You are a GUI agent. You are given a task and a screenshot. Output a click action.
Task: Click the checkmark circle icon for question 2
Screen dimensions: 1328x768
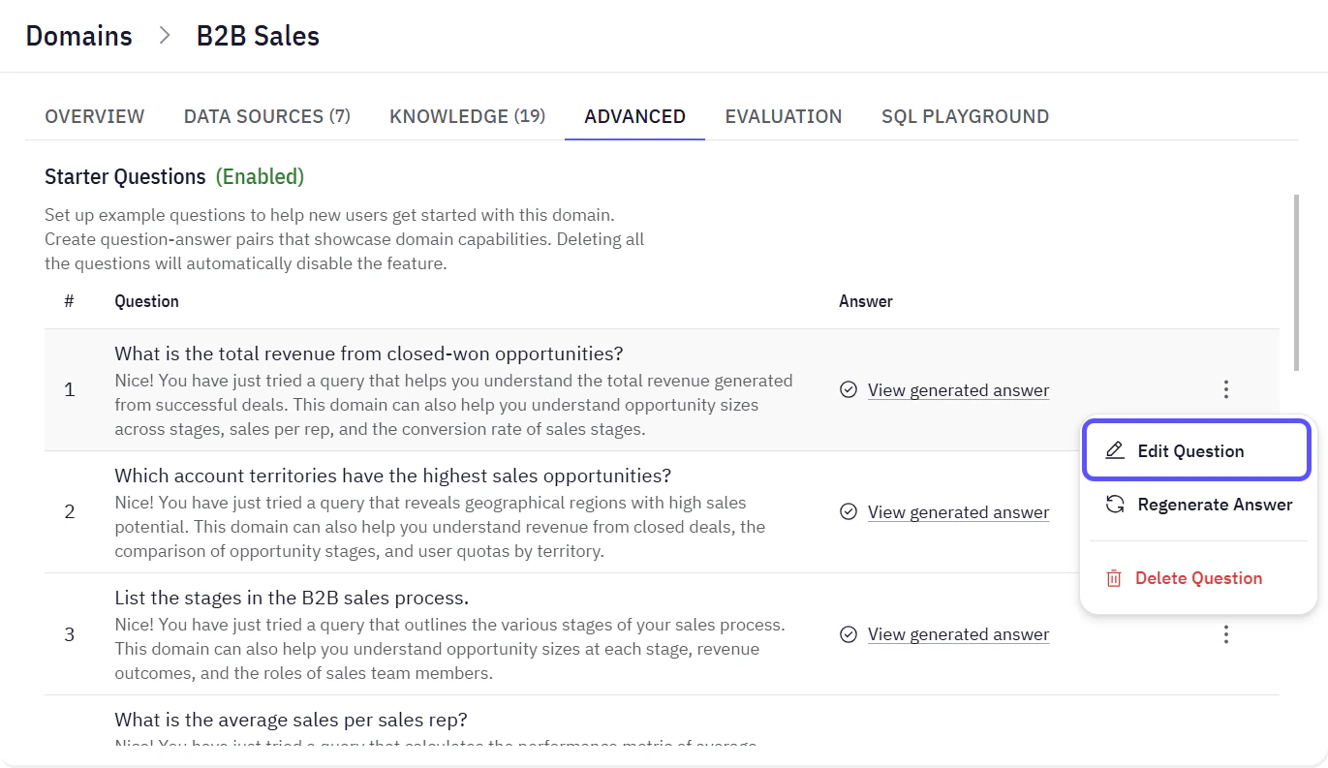pyautogui.click(x=848, y=511)
